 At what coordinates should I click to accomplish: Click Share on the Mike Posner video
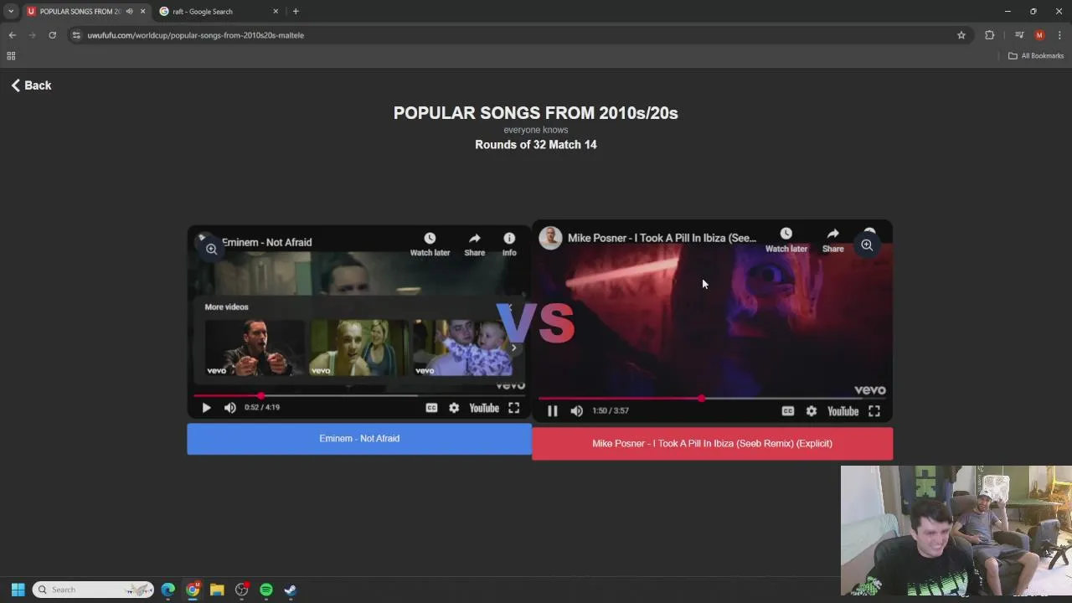833,240
